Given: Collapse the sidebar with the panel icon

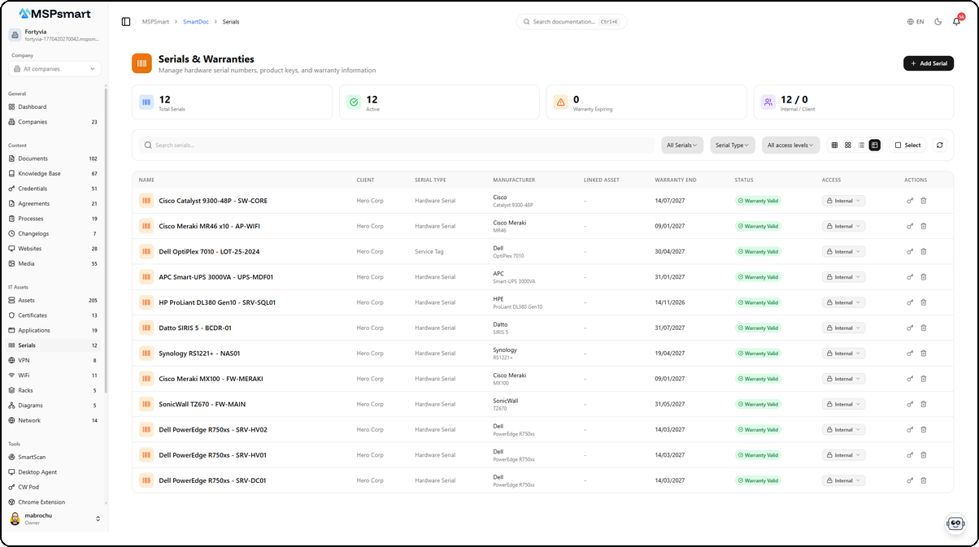Looking at the screenshot, I should click(x=126, y=22).
